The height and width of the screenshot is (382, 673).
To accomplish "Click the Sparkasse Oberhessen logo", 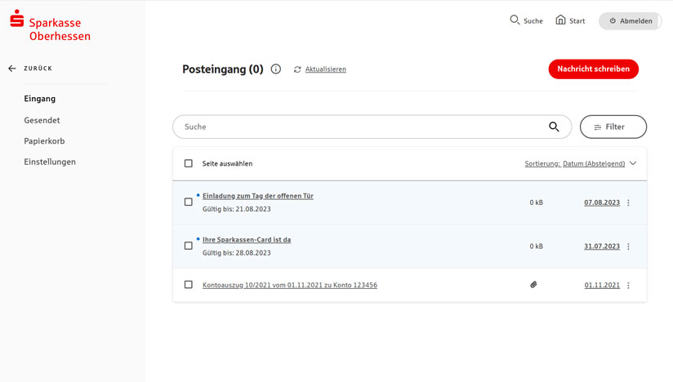I will tap(50, 26).
